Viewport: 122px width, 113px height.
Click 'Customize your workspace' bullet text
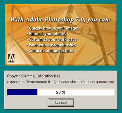pyautogui.click(x=53, y=40)
